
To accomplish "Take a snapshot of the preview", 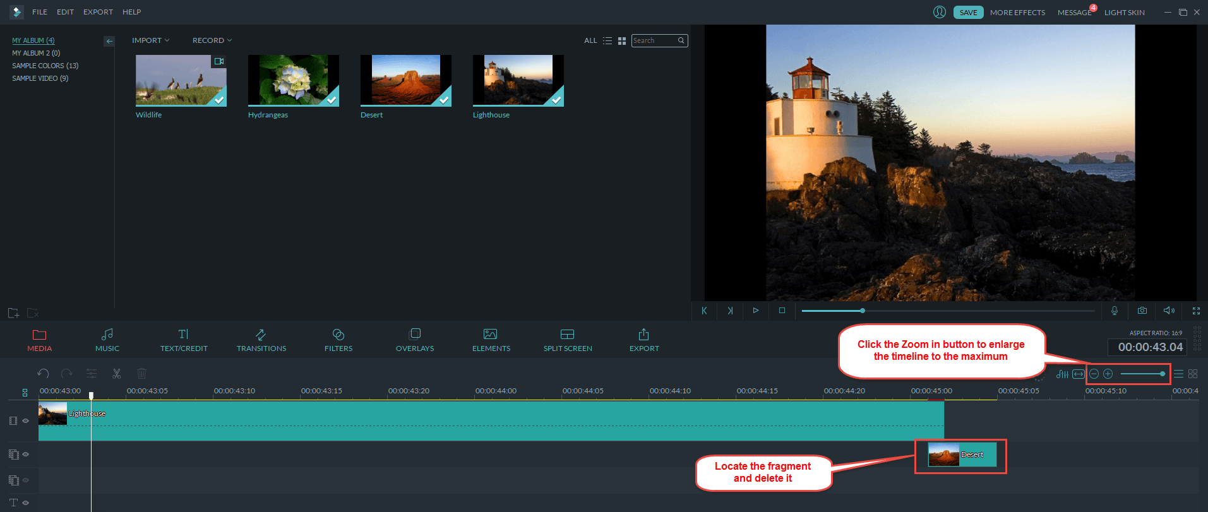I will click(x=1142, y=311).
